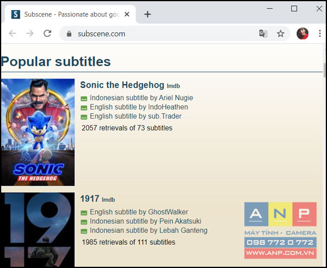The width and height of the screenshot is (327, 268).
Task: Click the padlock site info icon
Action: [x=69, y=33]
